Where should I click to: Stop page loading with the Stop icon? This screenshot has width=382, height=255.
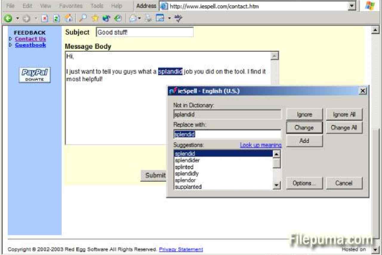point(44,19)
